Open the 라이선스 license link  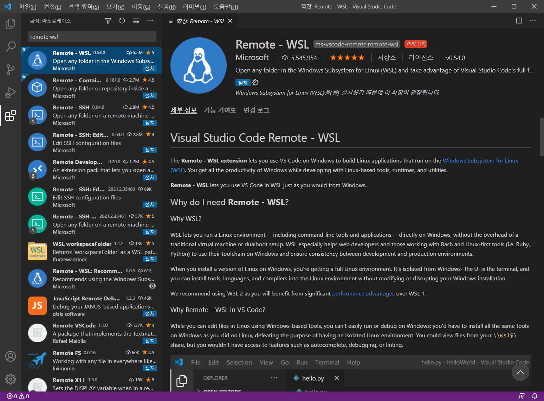click(421, 57)
